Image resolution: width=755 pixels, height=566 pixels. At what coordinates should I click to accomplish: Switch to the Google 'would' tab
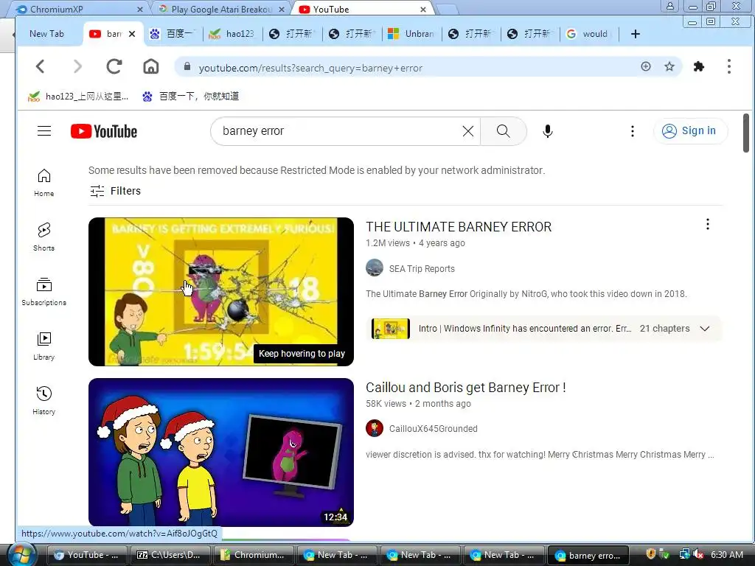[x=588, y=34]
